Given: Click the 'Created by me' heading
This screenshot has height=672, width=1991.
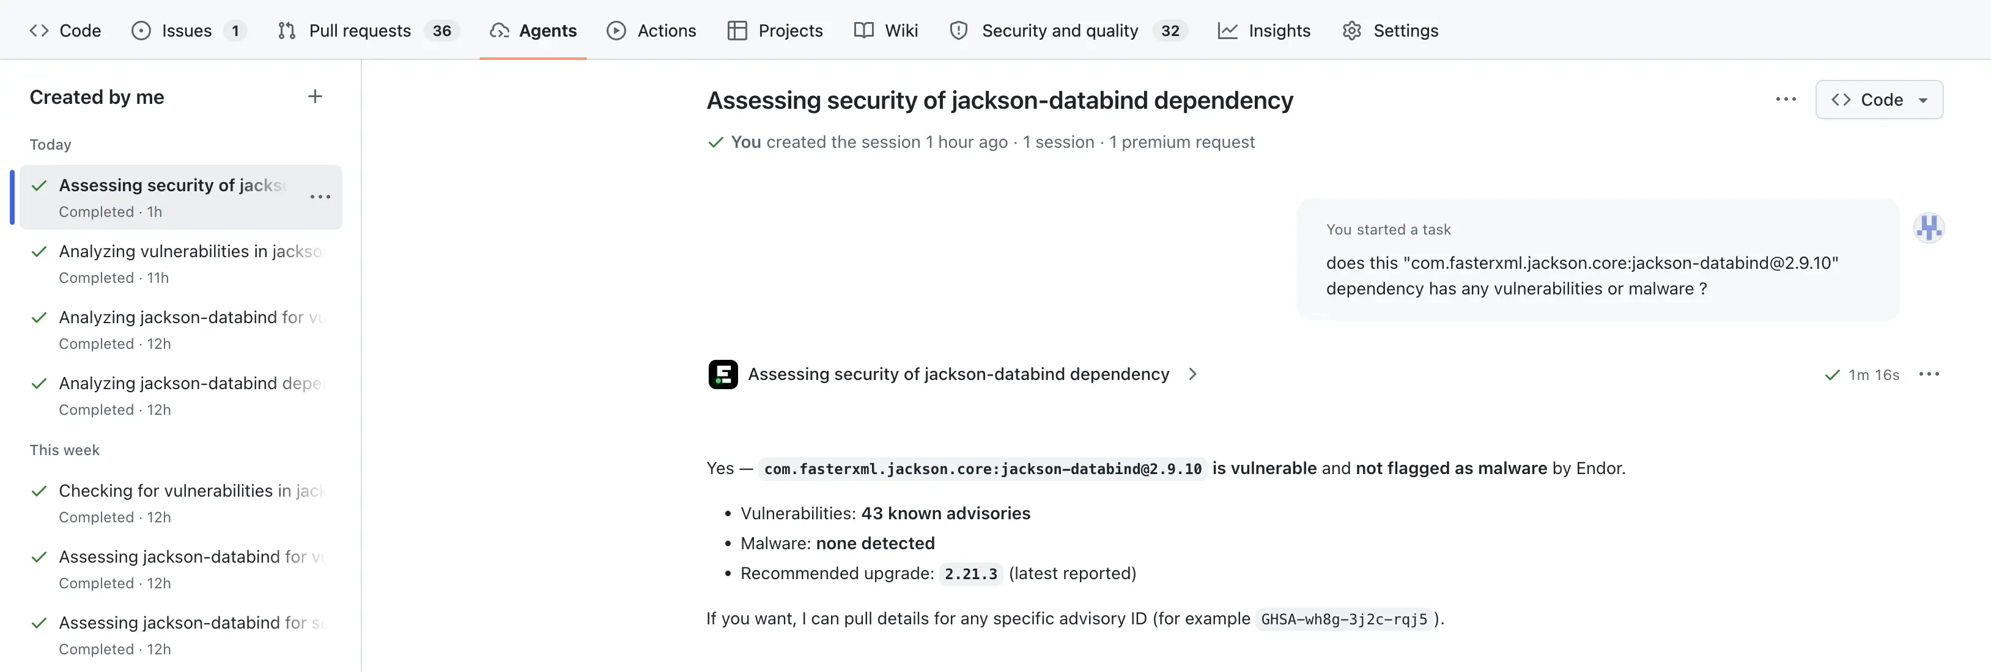Looking at the screenshot, I should click(x=97, y=97).
